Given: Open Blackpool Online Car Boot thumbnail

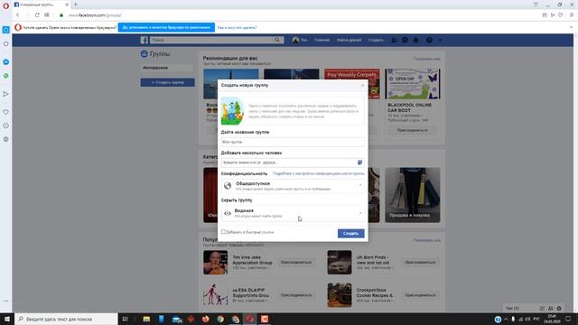Looking at the screenshot, I should point(413,84).
